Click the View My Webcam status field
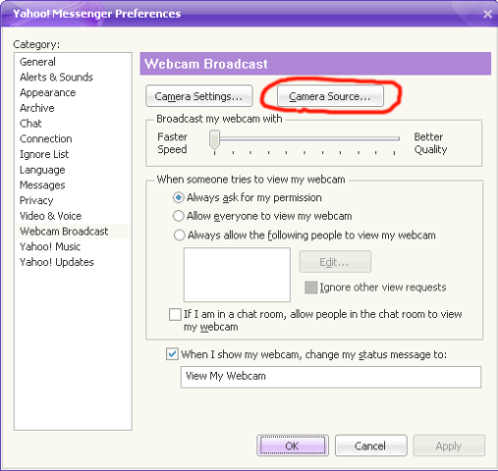The height and width of the screenshot is (471, 498). (x=331, y=377)
